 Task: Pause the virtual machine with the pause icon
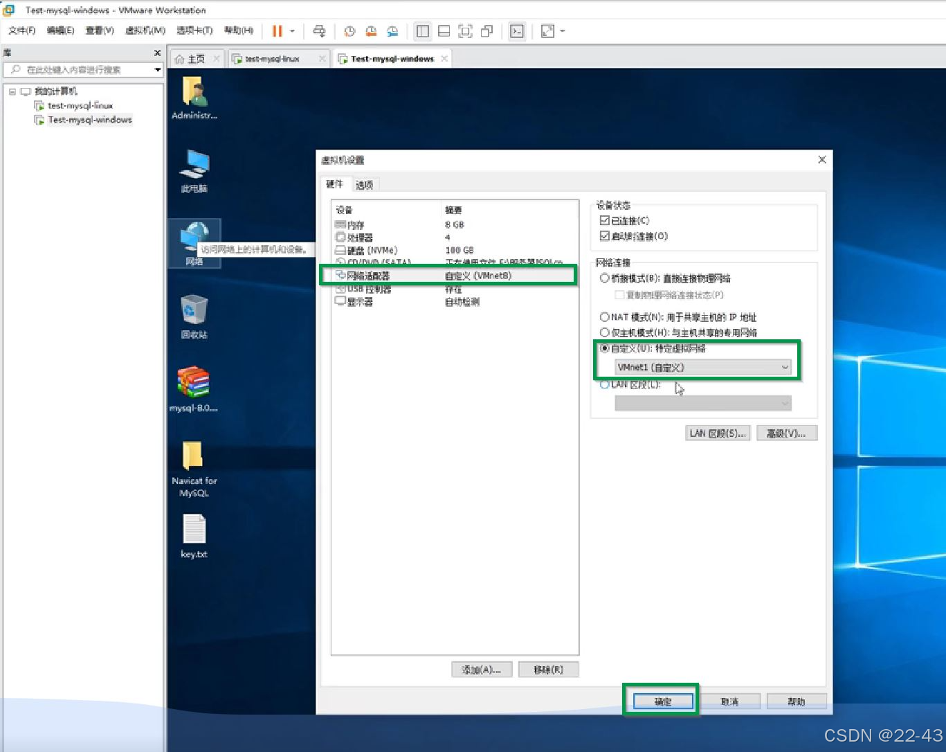278,31
